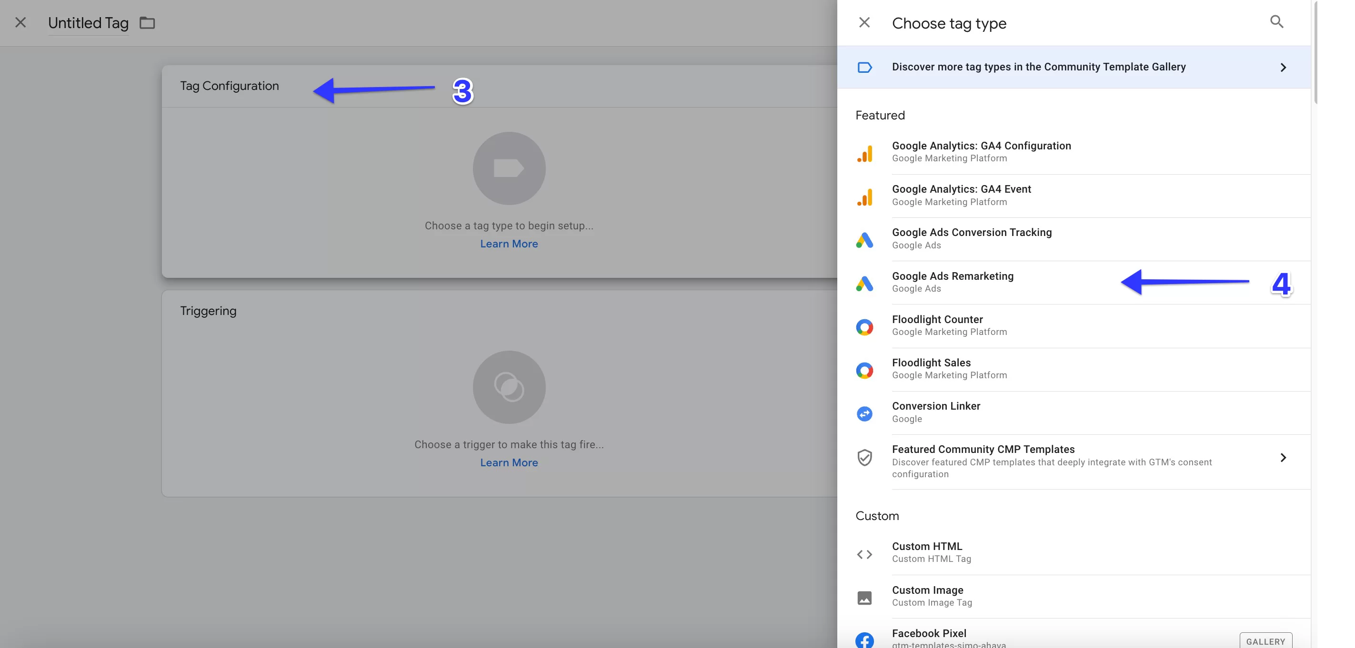Click the Google Ads Remarketing icon
The width and height of the screenshot is (1355, 648).
click(x=865, y=284)
